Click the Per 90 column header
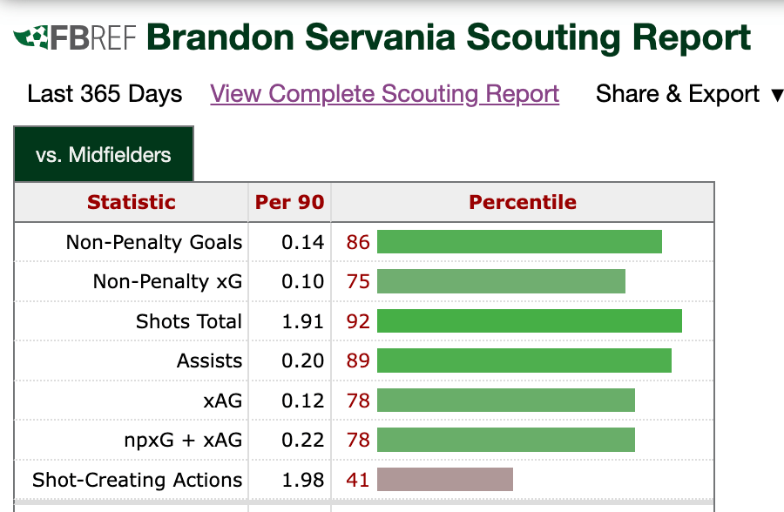Image resolution: width=784 pixels, height=512 pixels. click(x=289, y=202)
